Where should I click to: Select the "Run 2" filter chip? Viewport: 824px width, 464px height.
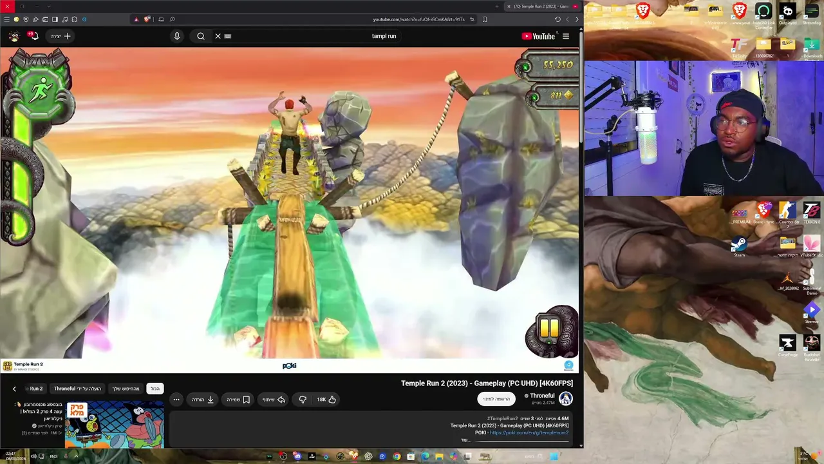[x=36, y=389]
